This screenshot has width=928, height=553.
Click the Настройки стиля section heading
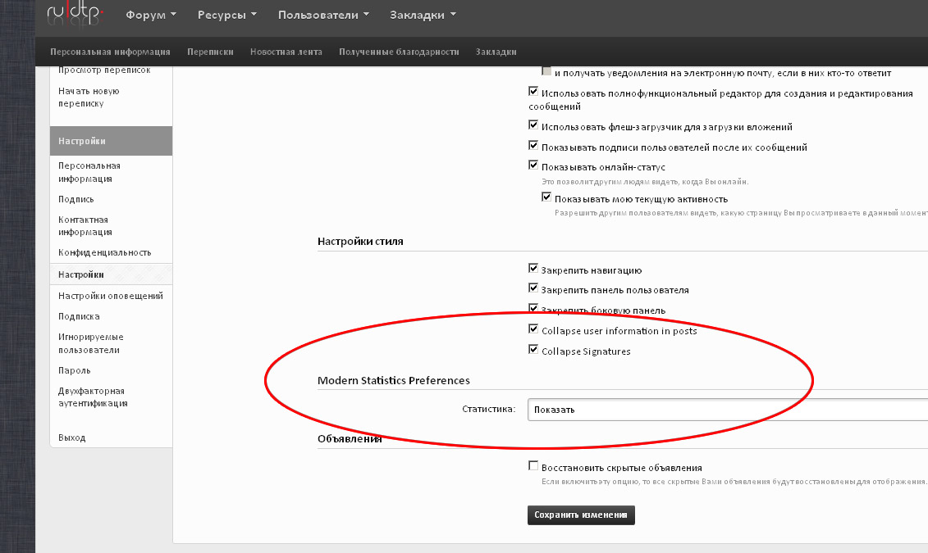pyautogui.click(x=360, y=241)
